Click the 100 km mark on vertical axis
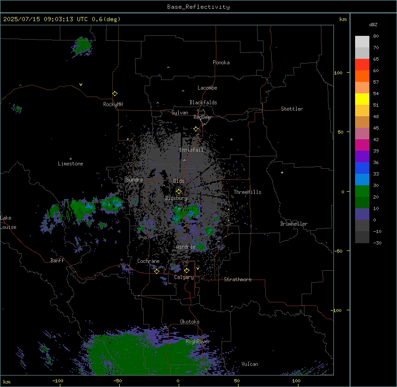The width and height of the screenshot is (397, 387). [338, 73]
